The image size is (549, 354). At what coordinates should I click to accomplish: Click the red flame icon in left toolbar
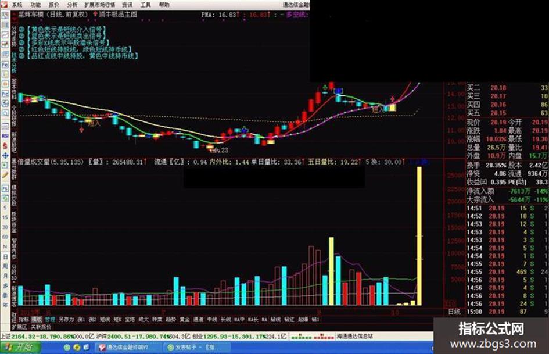(5, 145)
